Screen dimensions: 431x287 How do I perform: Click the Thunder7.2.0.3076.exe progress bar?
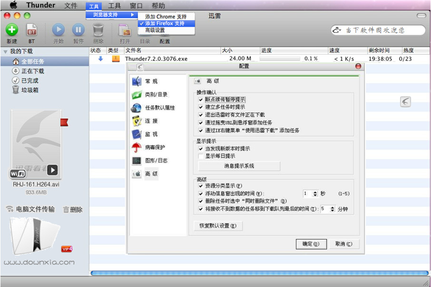point(280,59)
